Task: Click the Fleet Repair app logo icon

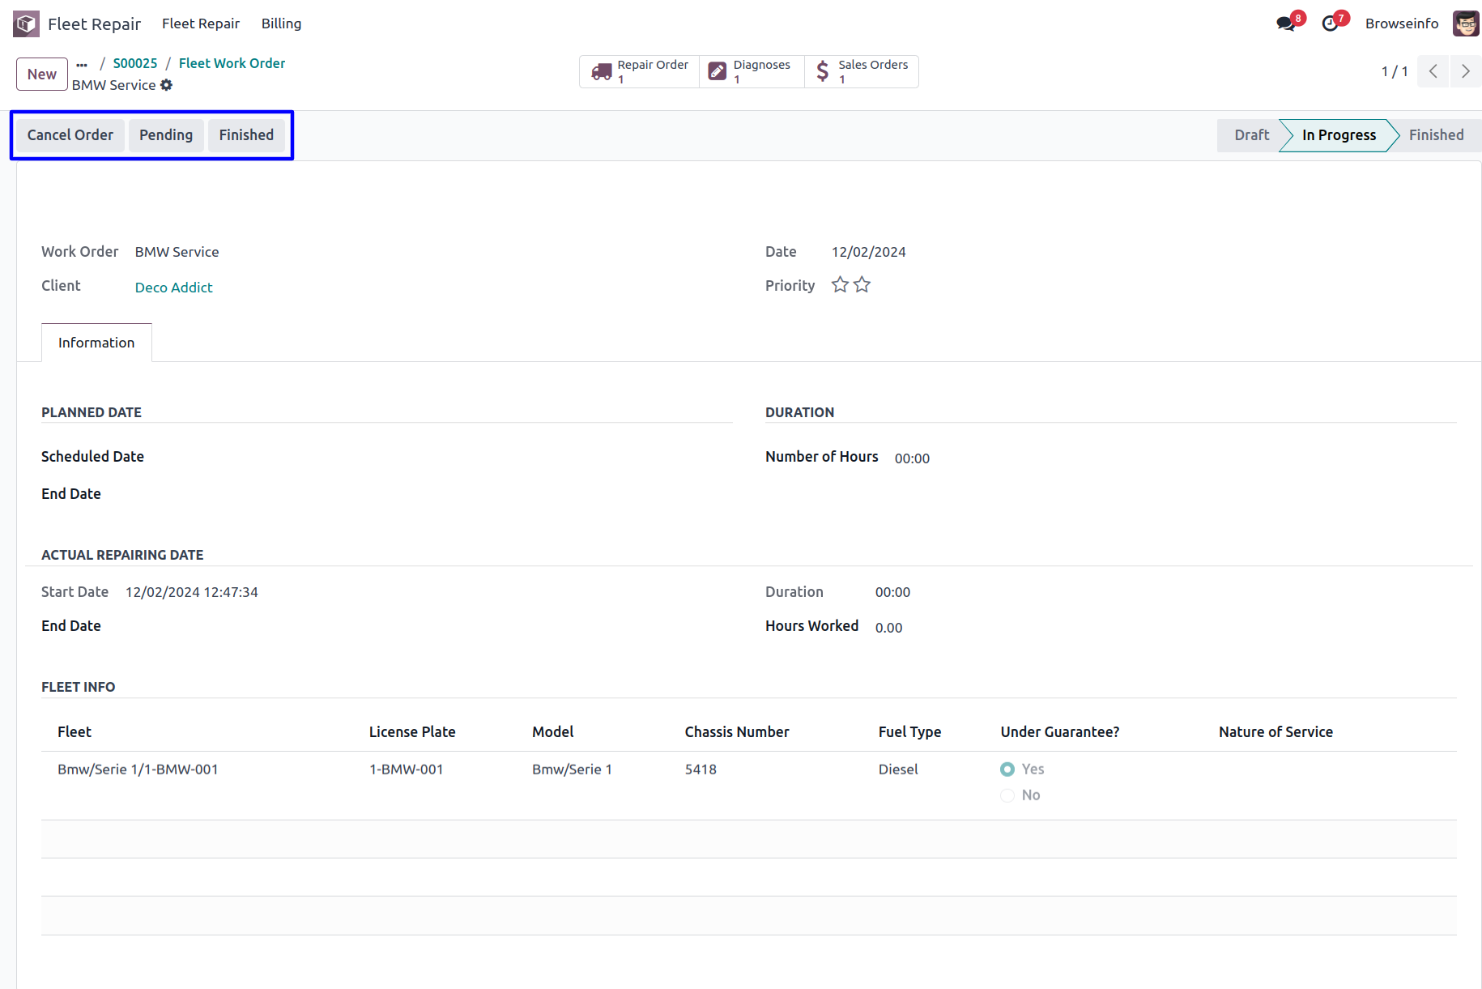Action: click(x=26, y=23)
